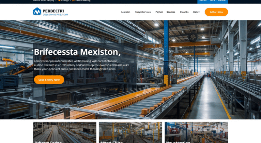261x143 pixels.
Task: Navigate to Clcantis
Action: 184,12
